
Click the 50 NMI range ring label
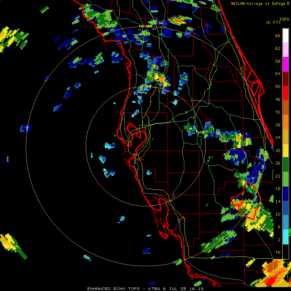145,86
